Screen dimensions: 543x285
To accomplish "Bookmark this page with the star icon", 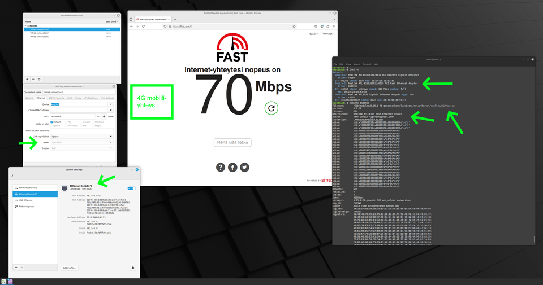I will click(294, 27).
